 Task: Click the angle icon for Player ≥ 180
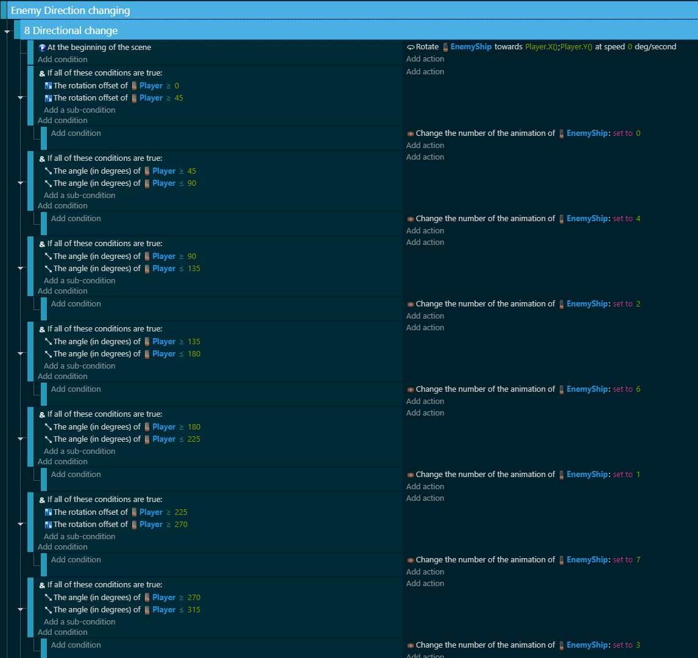tap(48, 427)
